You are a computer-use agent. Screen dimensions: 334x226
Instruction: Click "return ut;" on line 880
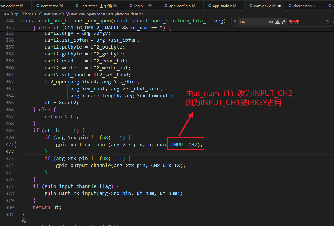(x=47, y=207)
